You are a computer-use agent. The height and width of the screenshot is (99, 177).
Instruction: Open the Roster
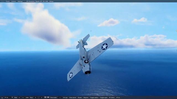80,98
